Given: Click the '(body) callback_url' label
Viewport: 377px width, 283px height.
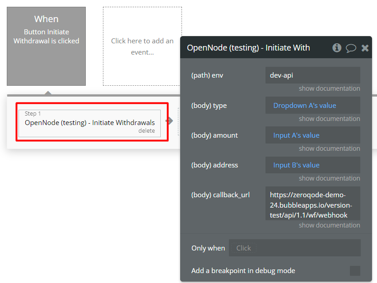Looking at the screenshot, I should click(x=220, y=195).
